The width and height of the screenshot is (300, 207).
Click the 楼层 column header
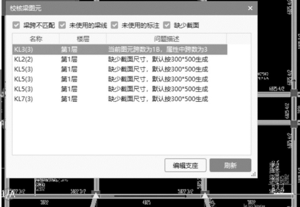83,39
